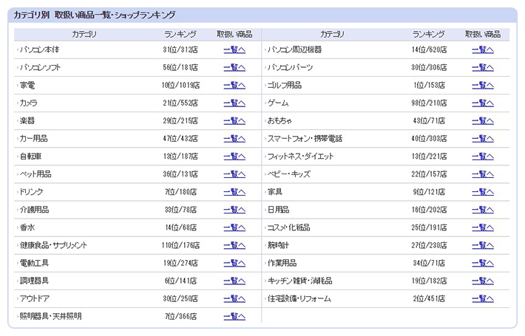
Task: Open 一覧へ link for 家具
Action: coord(483,192)
